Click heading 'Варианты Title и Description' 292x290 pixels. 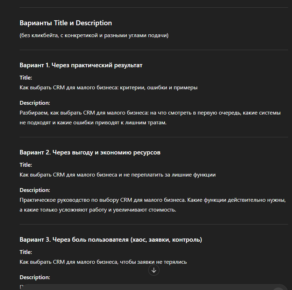click(66, 23)
